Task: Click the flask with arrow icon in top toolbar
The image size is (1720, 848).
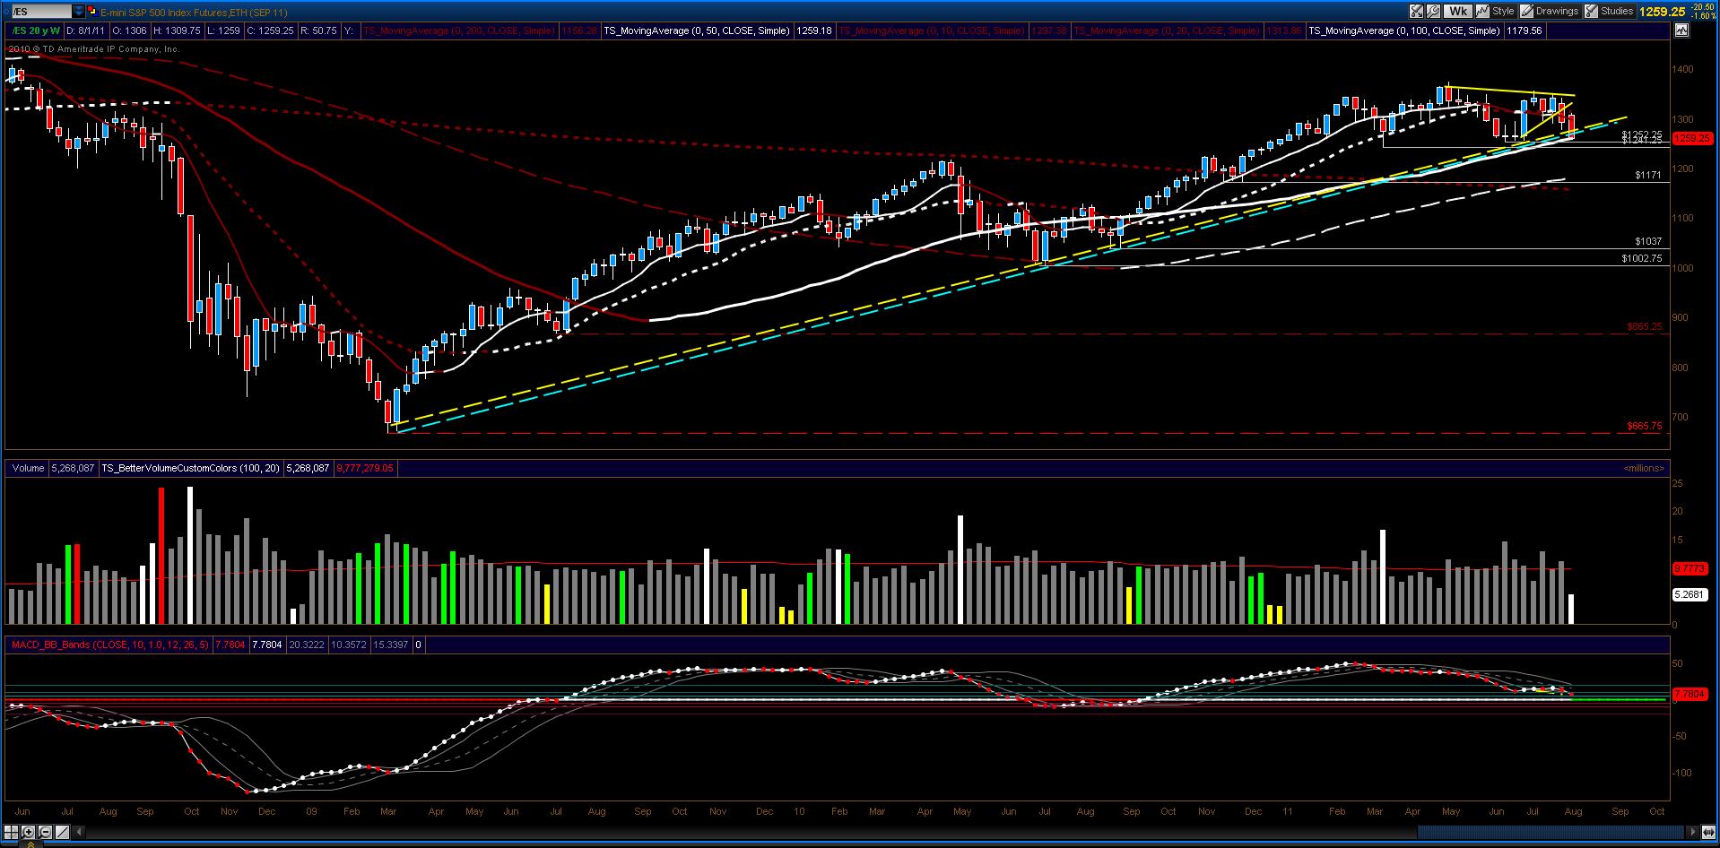Action: 1416,12
